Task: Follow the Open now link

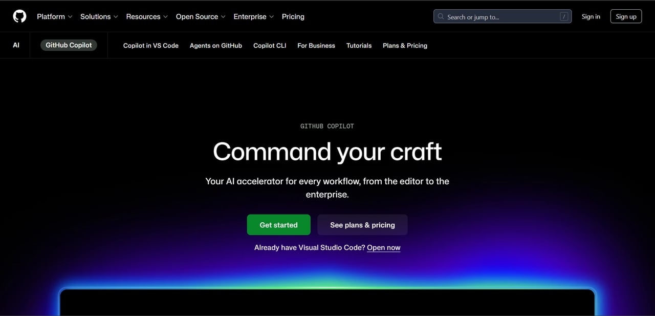Action: [384, 248]
